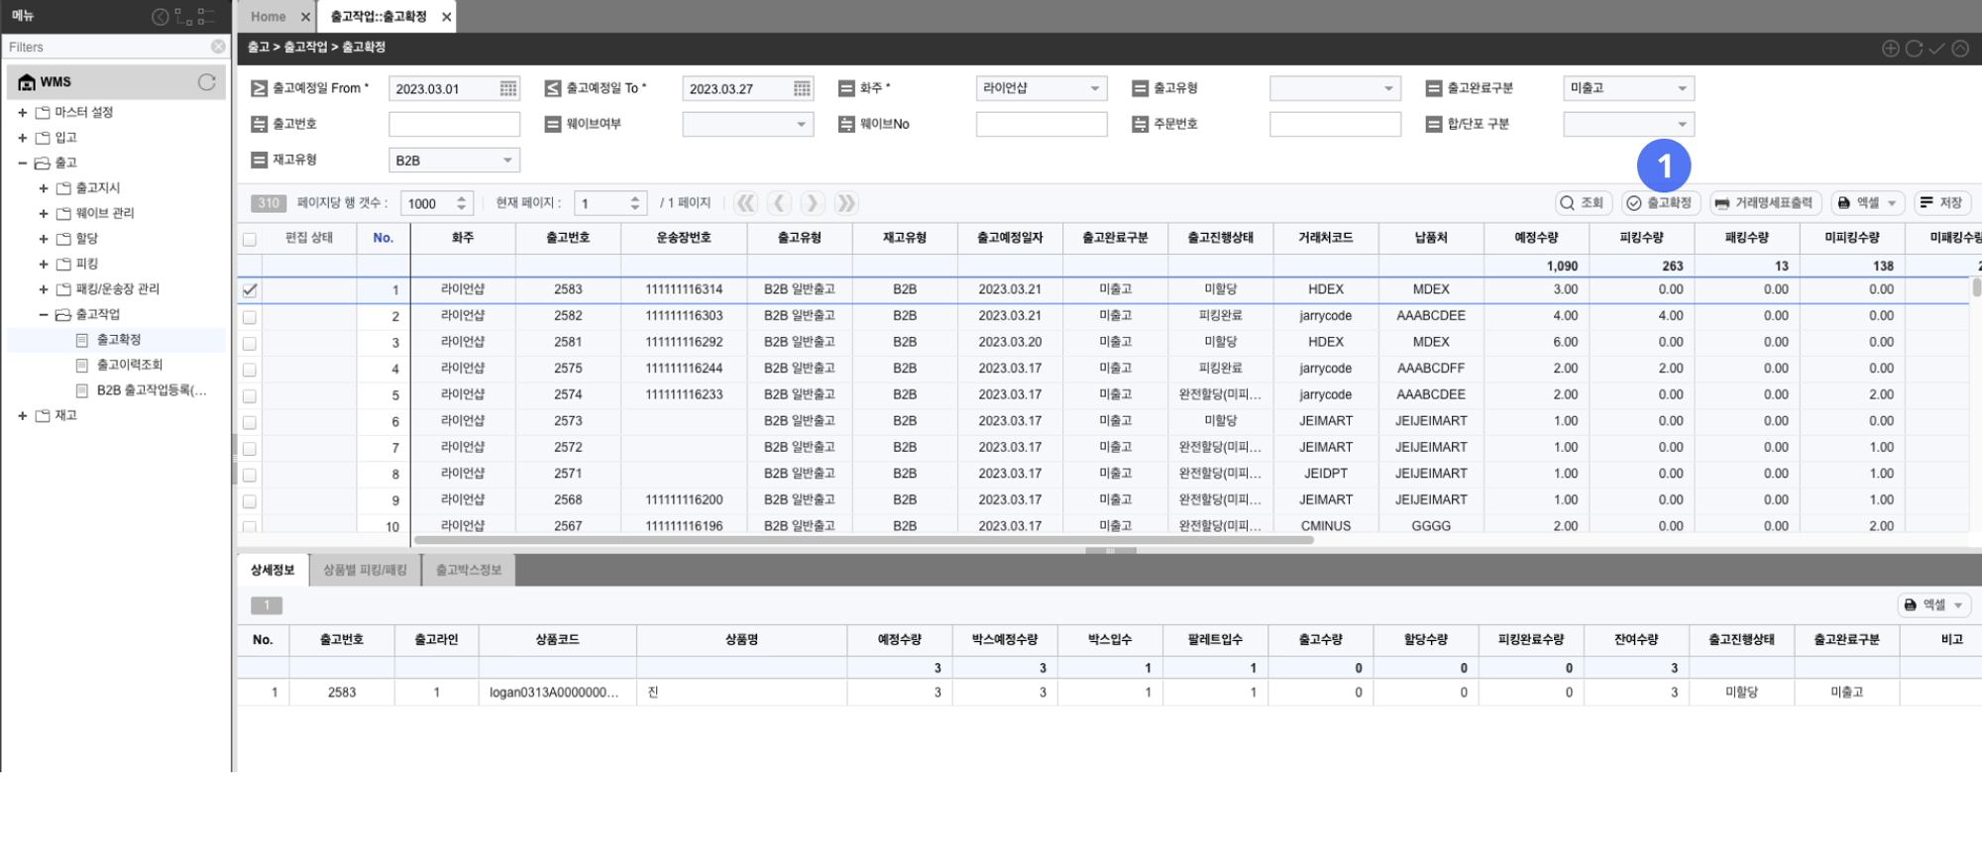Click the WMS refresh icon in sidebar
This screenshot has width=1982, height=868.
[206, 82]
